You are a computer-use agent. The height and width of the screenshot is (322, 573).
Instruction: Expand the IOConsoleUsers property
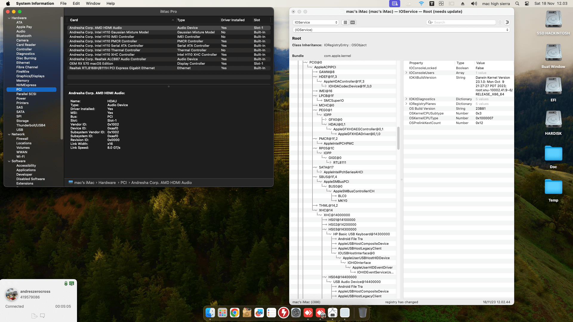(406, 73)
